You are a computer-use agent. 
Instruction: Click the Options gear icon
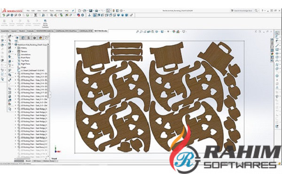pyautogui.click(x=121, y=11)
